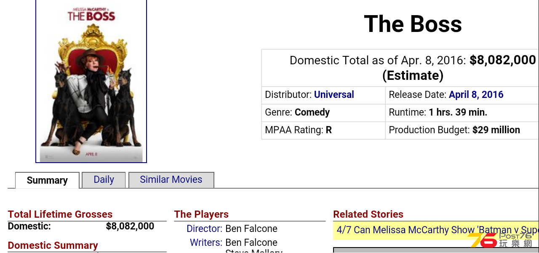539x253 pixels.
Task: Open the Similar Movies tab
Action: pos(171,179)
